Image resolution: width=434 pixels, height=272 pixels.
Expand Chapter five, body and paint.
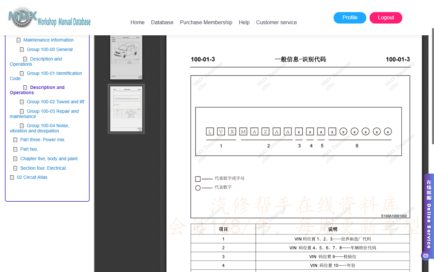(49, 159)
